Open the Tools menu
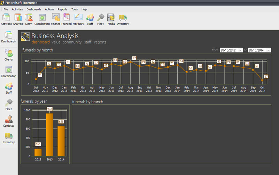Image resolution: width=279 pixels, height=175 pixels. click(x=75, y=9)
